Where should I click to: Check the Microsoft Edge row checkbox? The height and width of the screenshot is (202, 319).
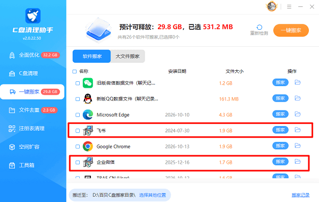(78, 115)
